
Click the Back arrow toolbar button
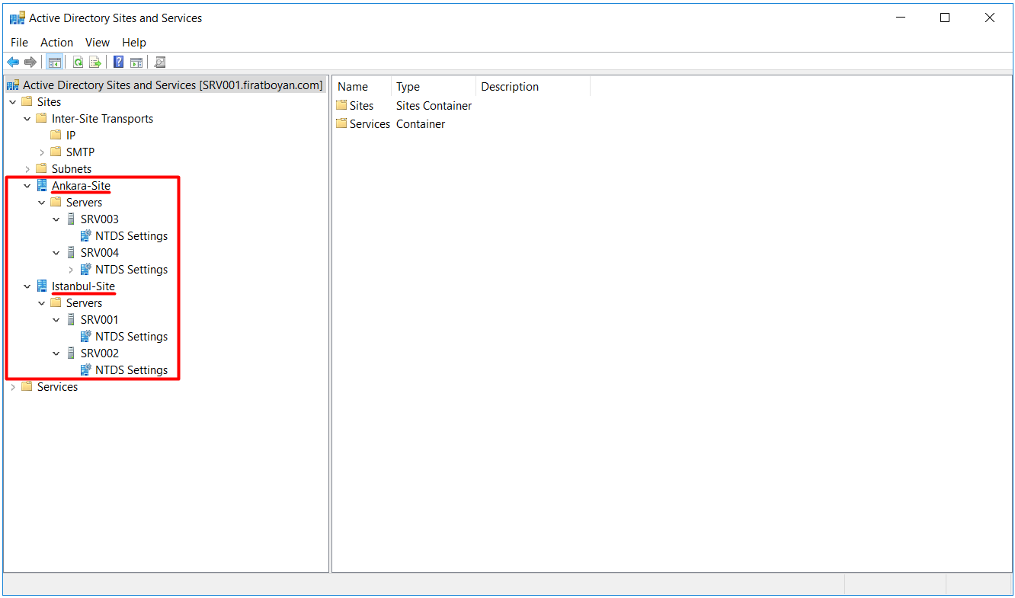[x=13, y=62]
